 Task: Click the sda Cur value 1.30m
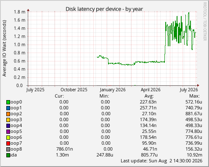point(62,155)
